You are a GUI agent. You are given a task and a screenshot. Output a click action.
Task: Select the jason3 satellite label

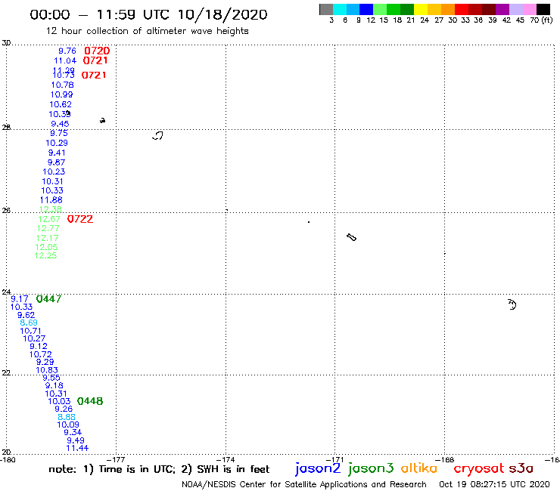371,468
